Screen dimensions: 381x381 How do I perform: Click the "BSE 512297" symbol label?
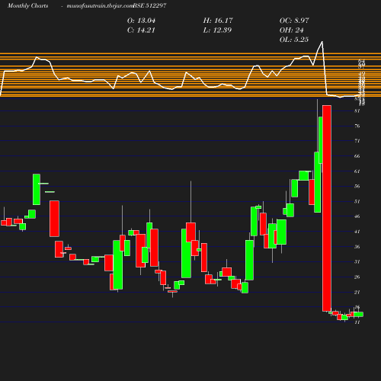click(150, 5)
